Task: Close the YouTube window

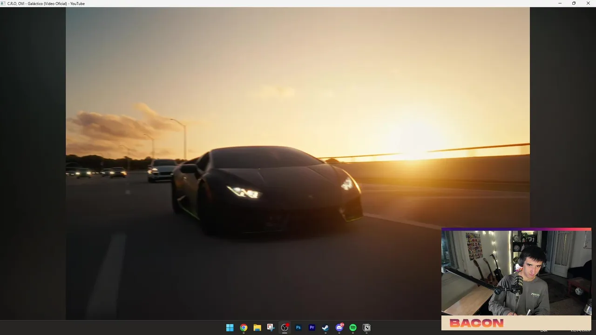Action: (588, 3)
